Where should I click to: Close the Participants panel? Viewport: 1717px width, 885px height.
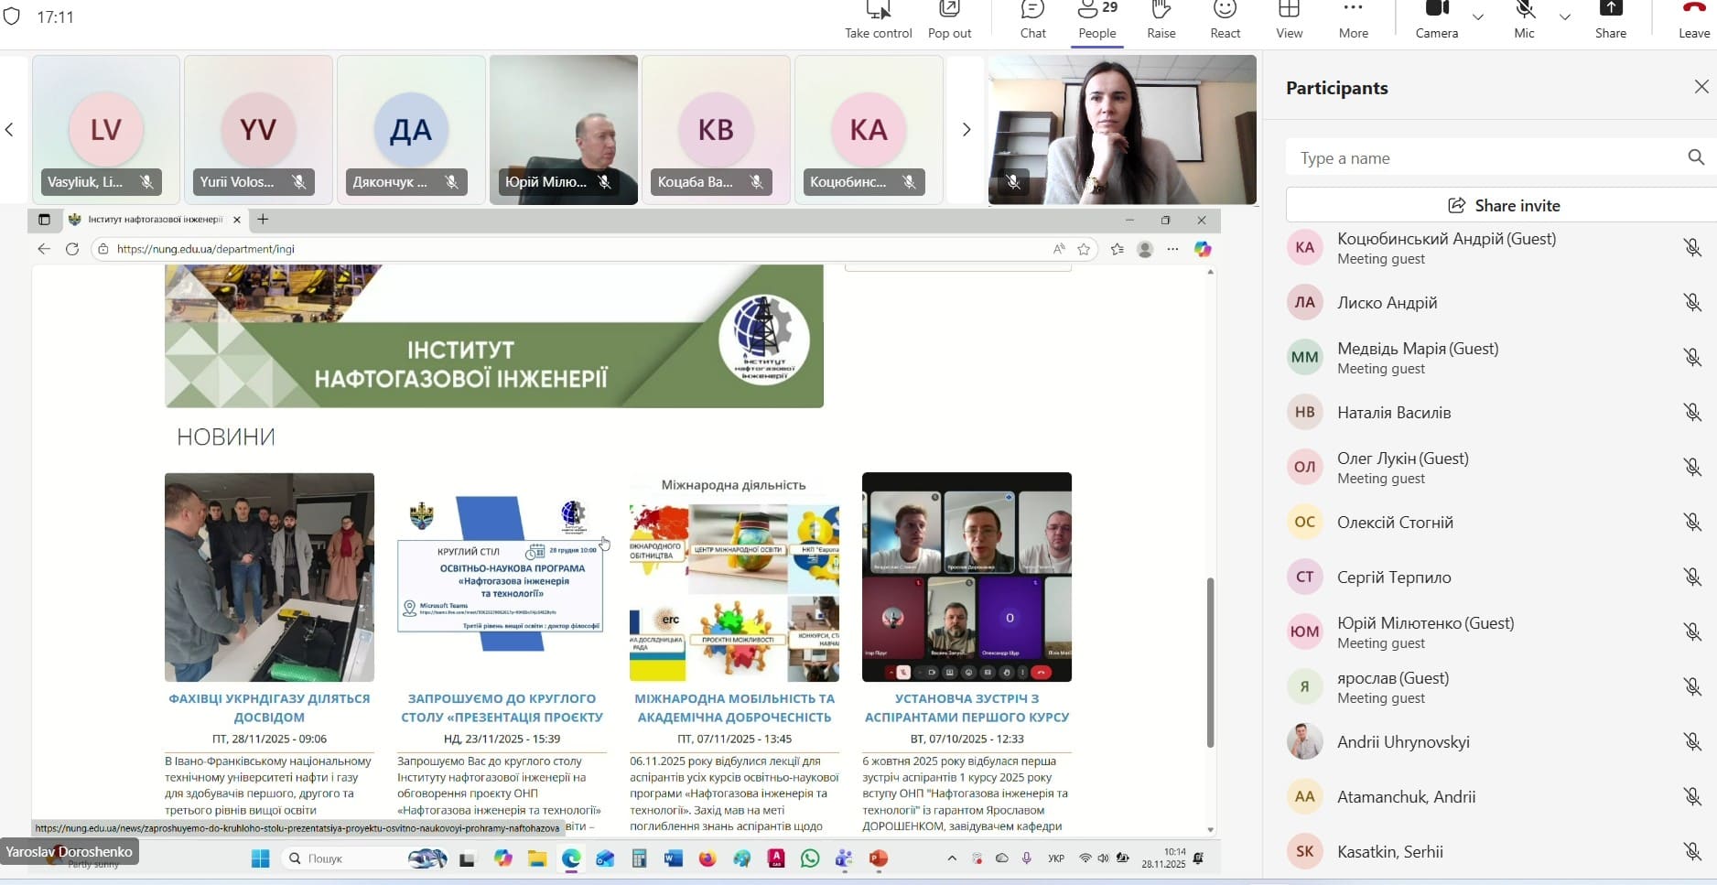pos(1701,87)
